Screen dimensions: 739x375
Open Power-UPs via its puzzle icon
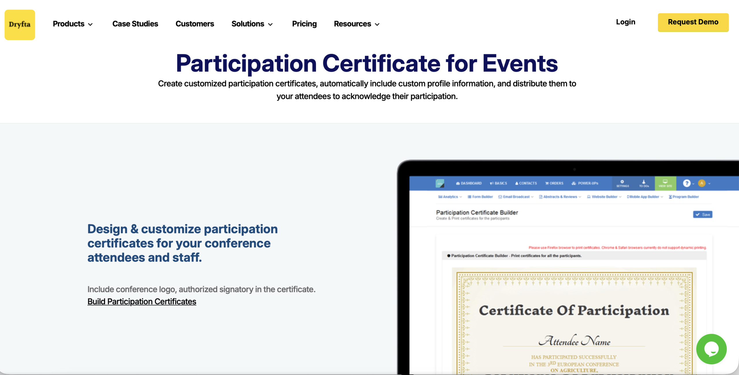(x=574, y=183)
